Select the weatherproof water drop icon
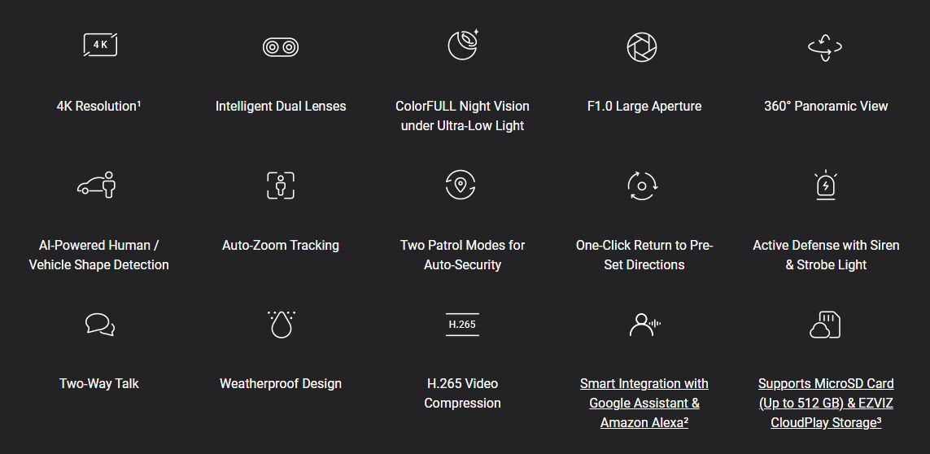The height and width of the screenshot is (454, 930). tap(282, 324)
